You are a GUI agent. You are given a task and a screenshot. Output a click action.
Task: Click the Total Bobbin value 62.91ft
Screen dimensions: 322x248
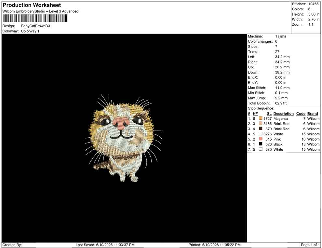[281, 103]
